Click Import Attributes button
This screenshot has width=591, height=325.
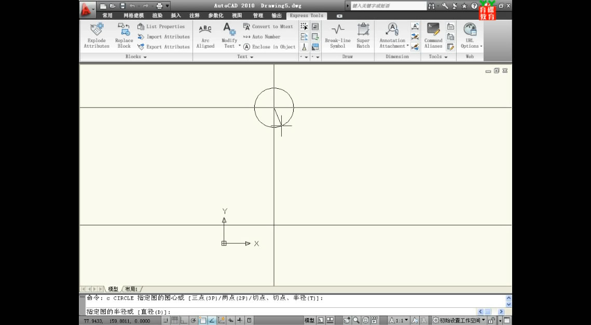[163, 36]
